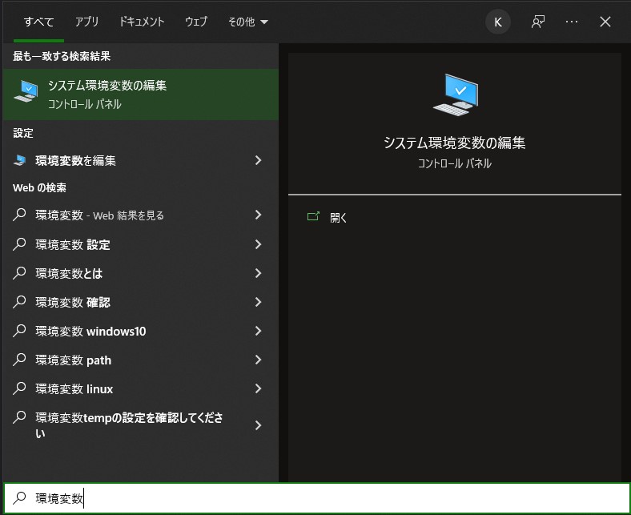Select the 環境変数 path suggestion

click(x=140, y=360)
